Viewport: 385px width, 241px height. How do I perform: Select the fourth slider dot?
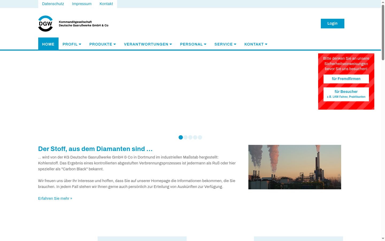point(195,137)
